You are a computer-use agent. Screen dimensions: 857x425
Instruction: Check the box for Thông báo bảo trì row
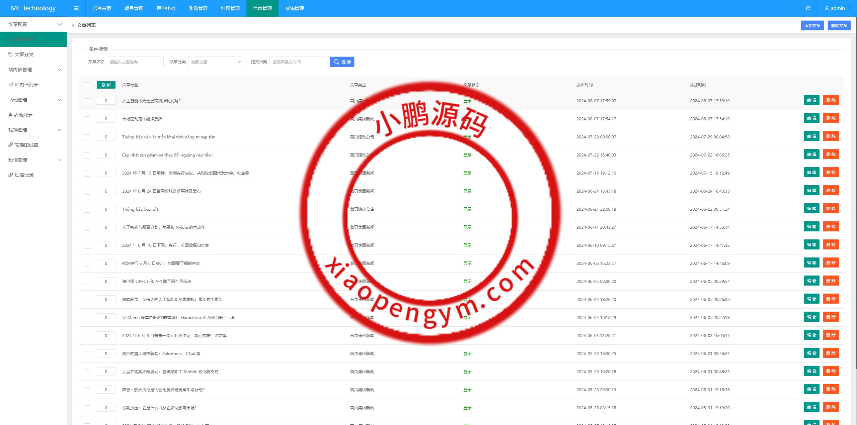tap(87, 209)
